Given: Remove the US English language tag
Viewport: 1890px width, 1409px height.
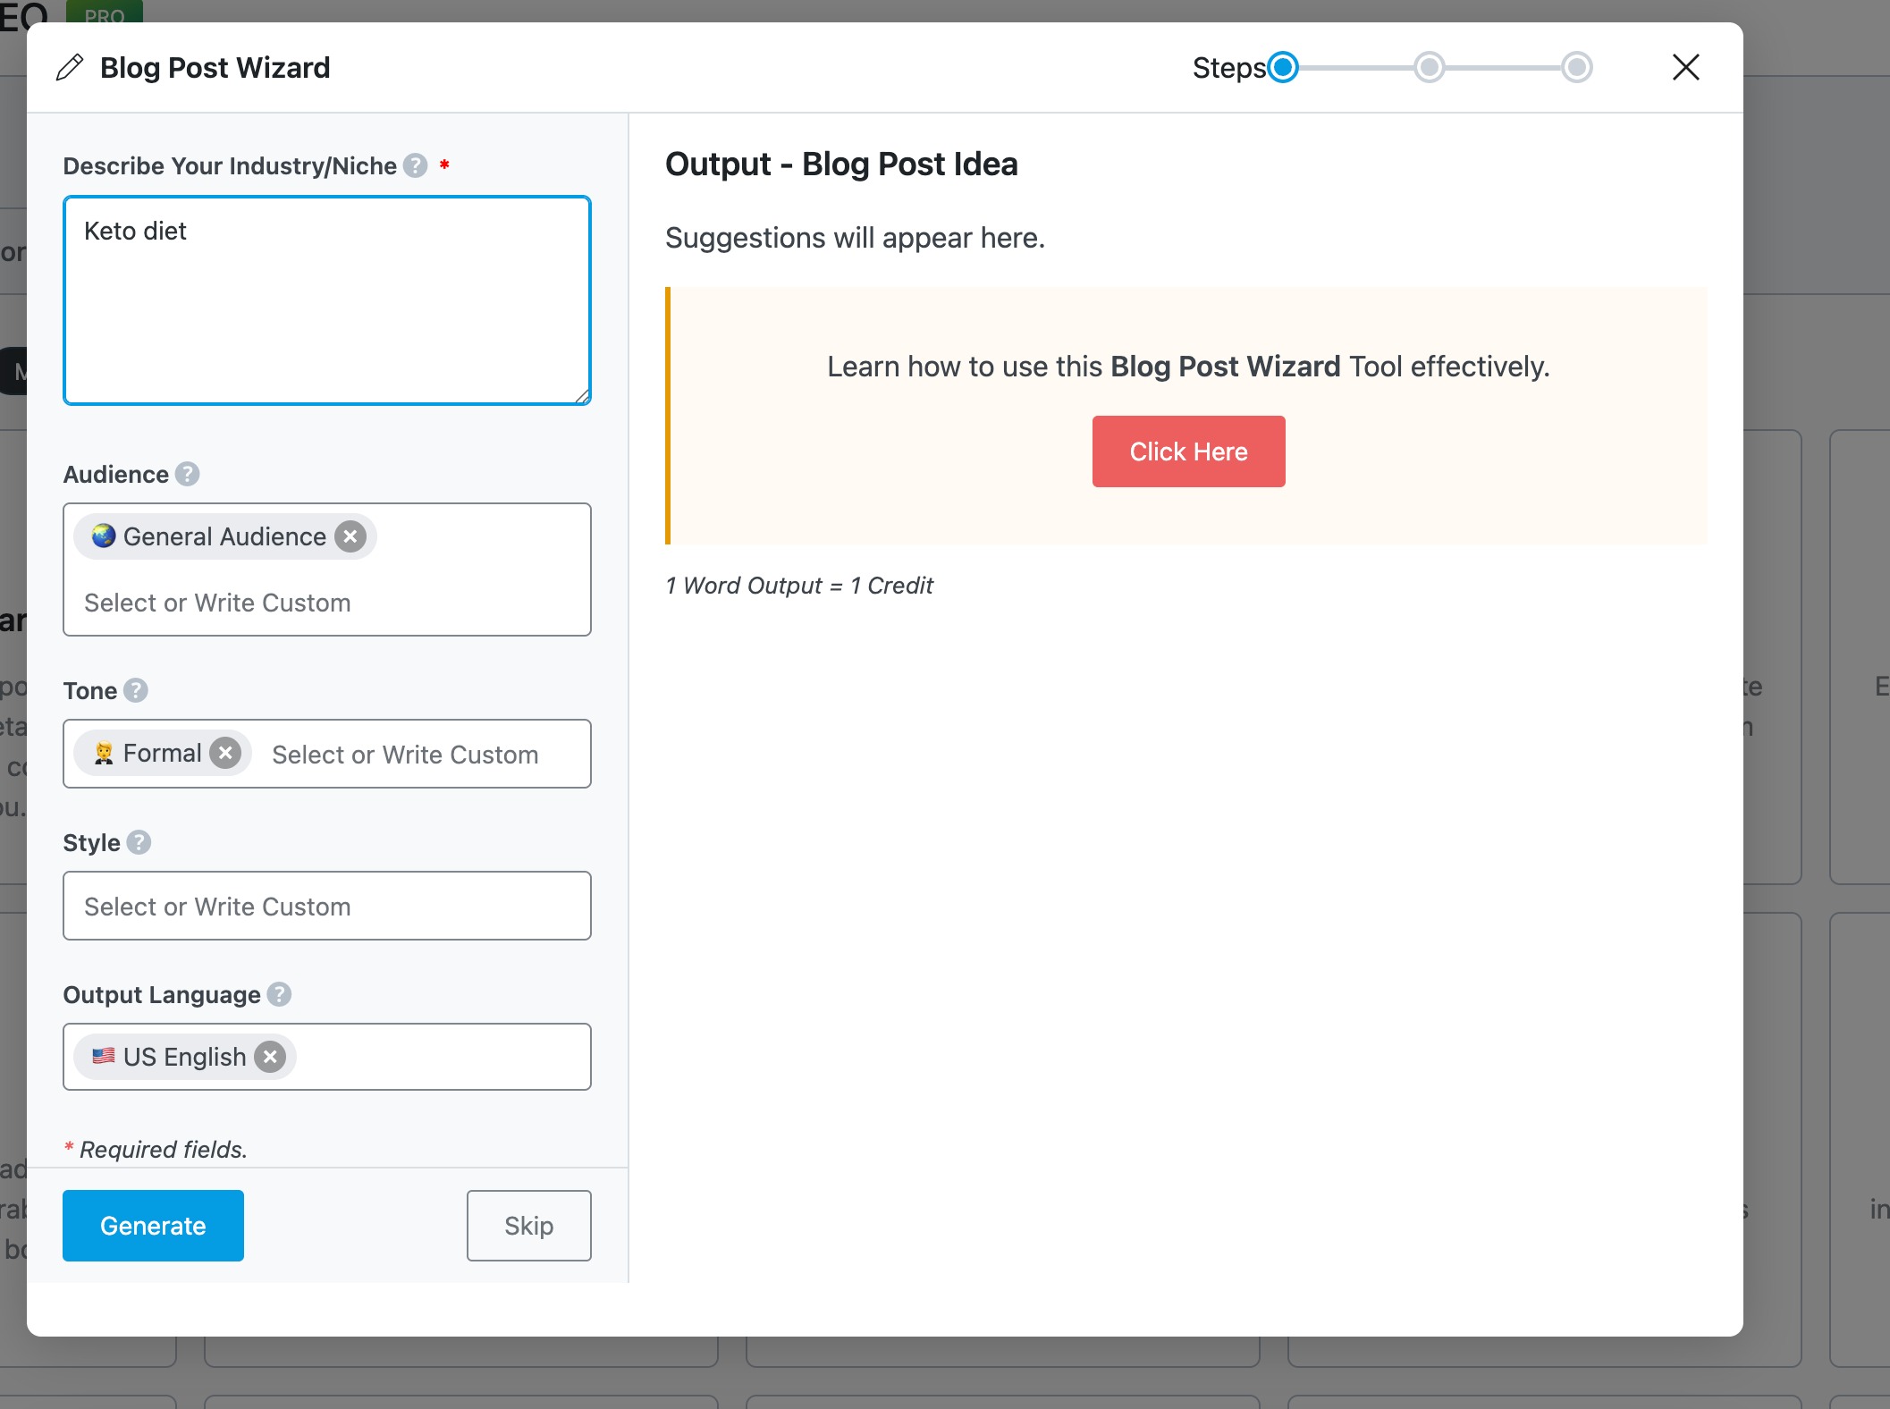Looking at the screenshot, I should click(x=270, y=1057).
